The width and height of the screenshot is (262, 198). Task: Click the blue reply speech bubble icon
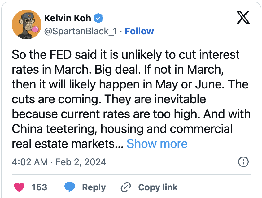(x=69, y=187)
